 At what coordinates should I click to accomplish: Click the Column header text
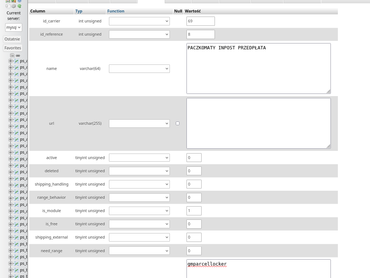coord(38,11)
